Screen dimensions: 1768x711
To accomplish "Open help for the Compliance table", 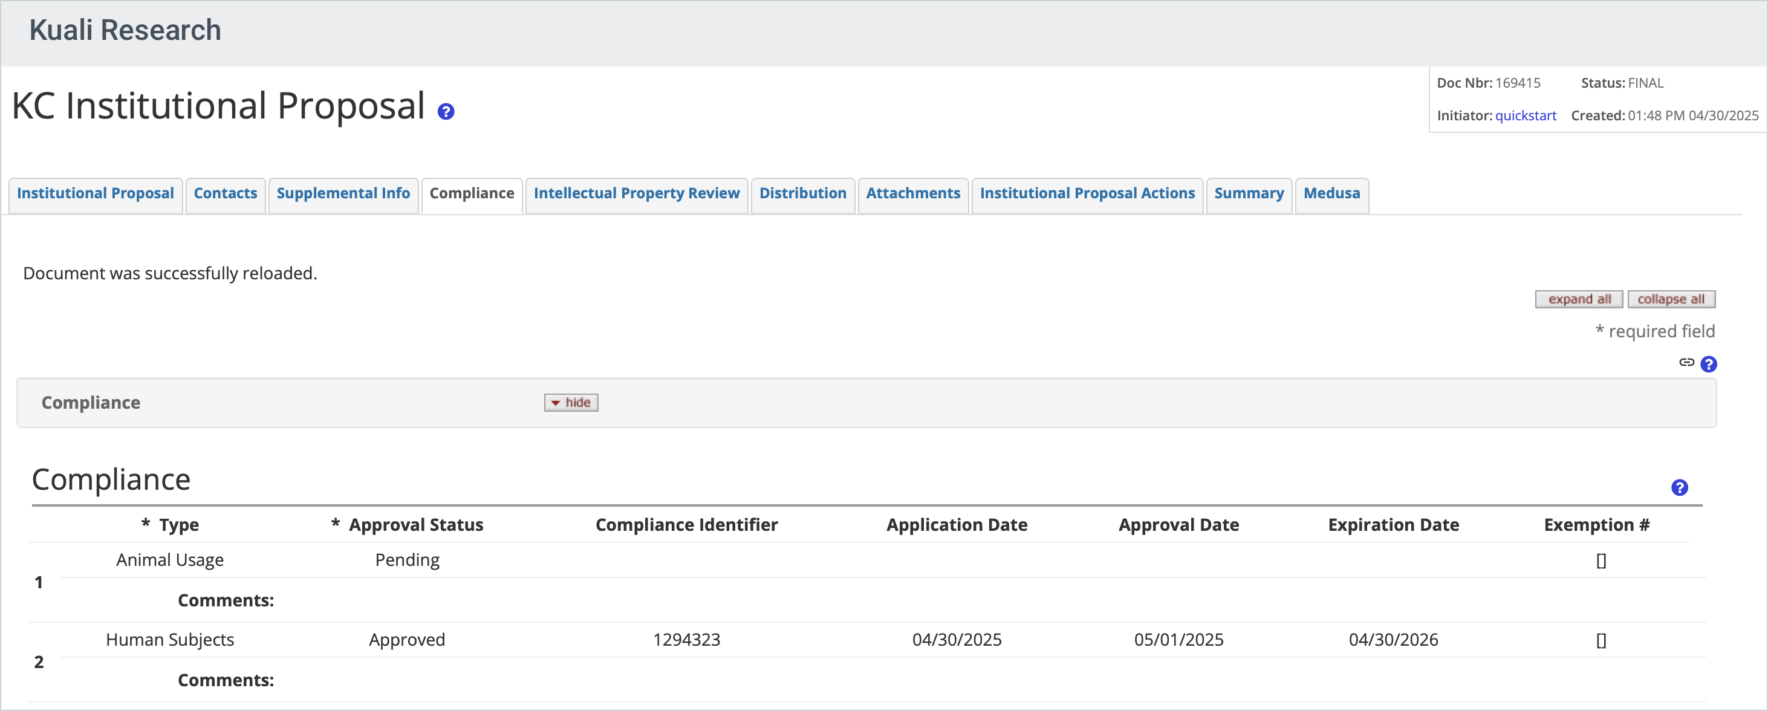I will coord(1680,487).
